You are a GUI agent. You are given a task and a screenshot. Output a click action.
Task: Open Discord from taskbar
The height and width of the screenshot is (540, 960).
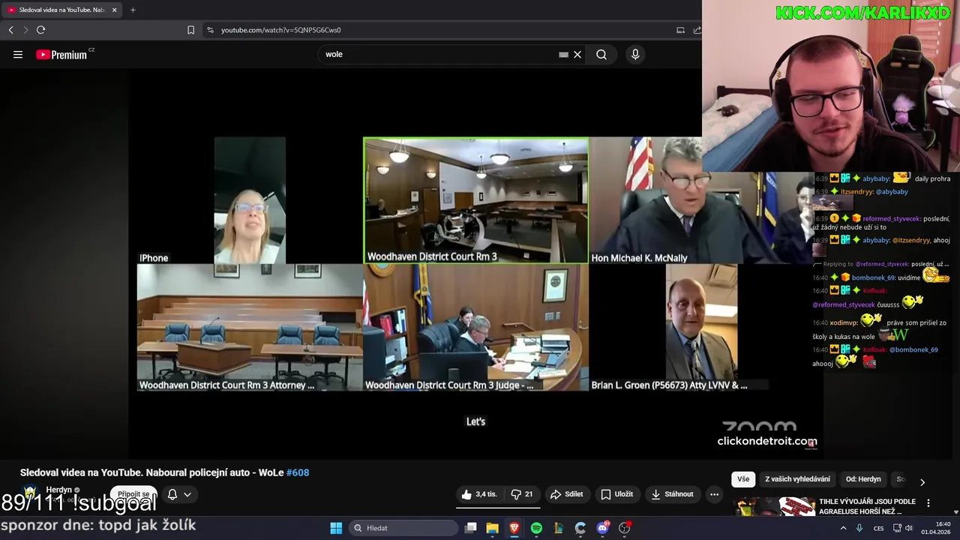pyautogui.click(x=602, y=528)
